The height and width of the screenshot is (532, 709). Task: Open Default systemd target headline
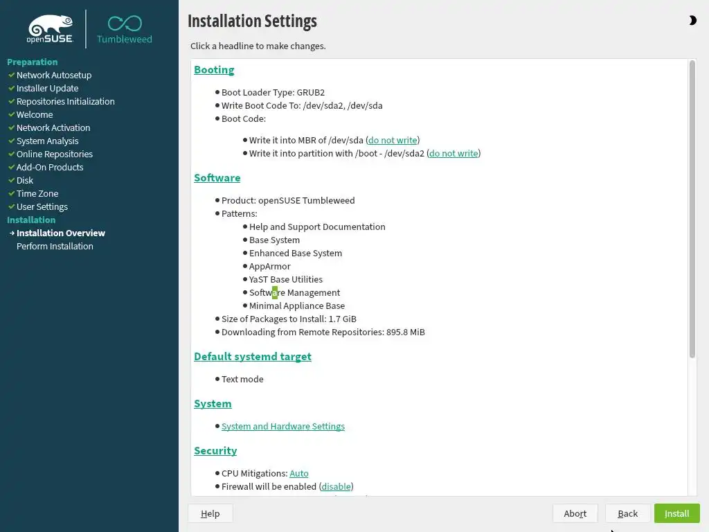click(x=252, y=357)
